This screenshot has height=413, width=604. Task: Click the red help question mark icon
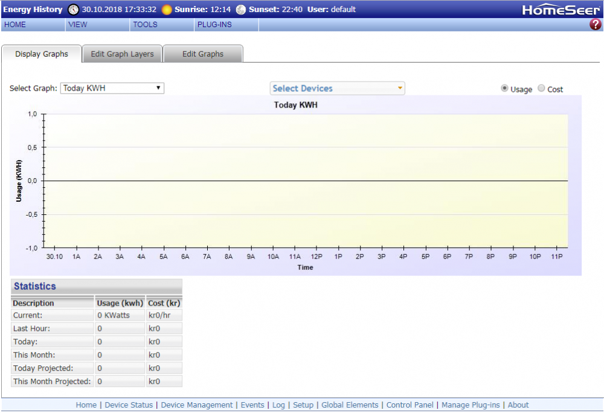[x=595, y=25]
